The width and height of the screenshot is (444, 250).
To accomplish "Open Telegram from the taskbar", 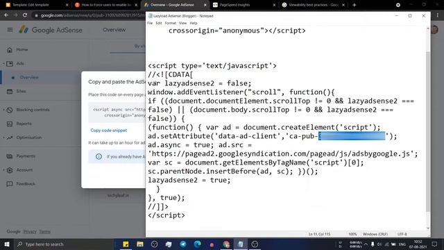I will 183,244.
